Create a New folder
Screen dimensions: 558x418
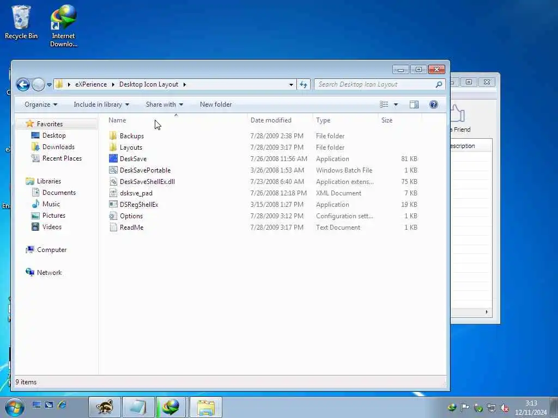(x=216, y=104)
